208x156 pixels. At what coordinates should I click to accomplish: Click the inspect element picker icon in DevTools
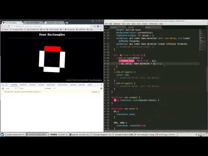tap(3, 85)
